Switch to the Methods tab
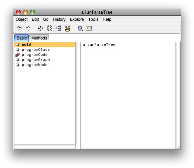 coord(39,38)
